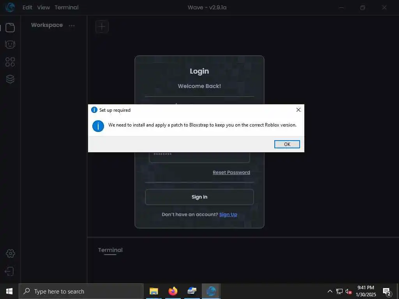Open File Explorer from the taskbar
This screenshot has width=399, height=299.
click(x=154, y=291)
